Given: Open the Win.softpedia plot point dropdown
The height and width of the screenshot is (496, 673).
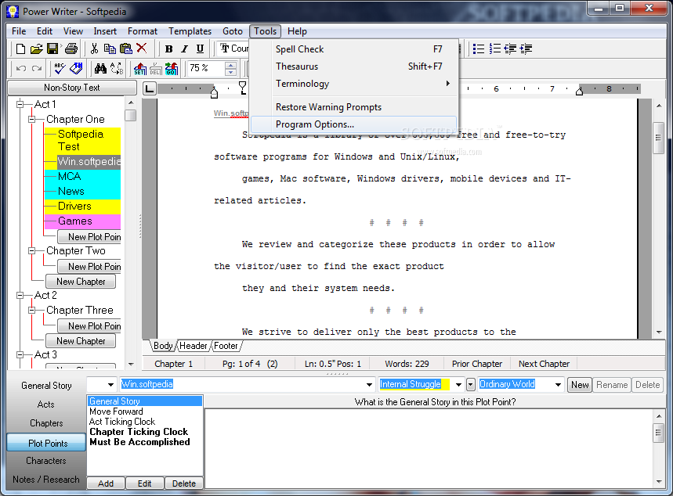Looking at the screenshot, I should pyautogui.click(x=369, y=385).
